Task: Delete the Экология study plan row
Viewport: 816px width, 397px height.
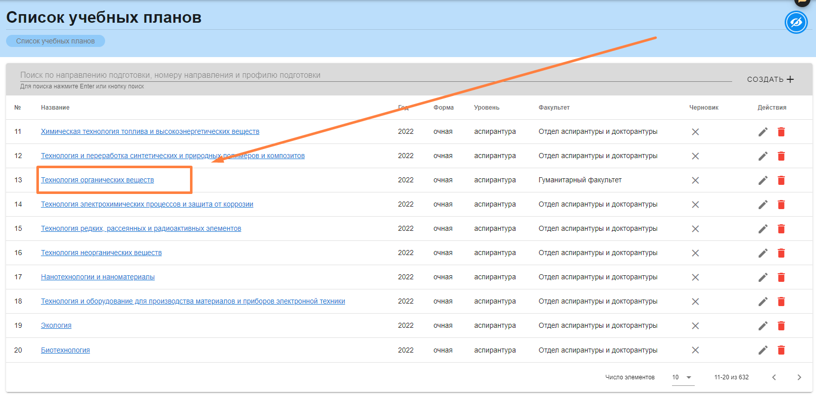Action: click(781, 326)
